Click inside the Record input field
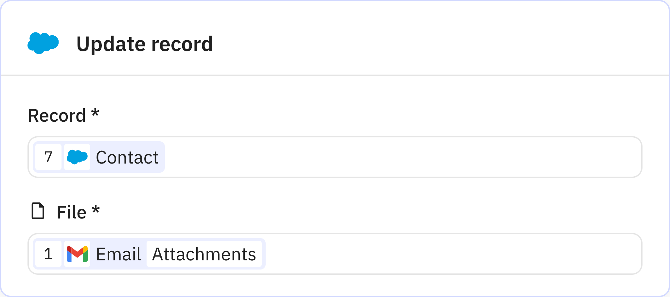 (x=393, y=157)
